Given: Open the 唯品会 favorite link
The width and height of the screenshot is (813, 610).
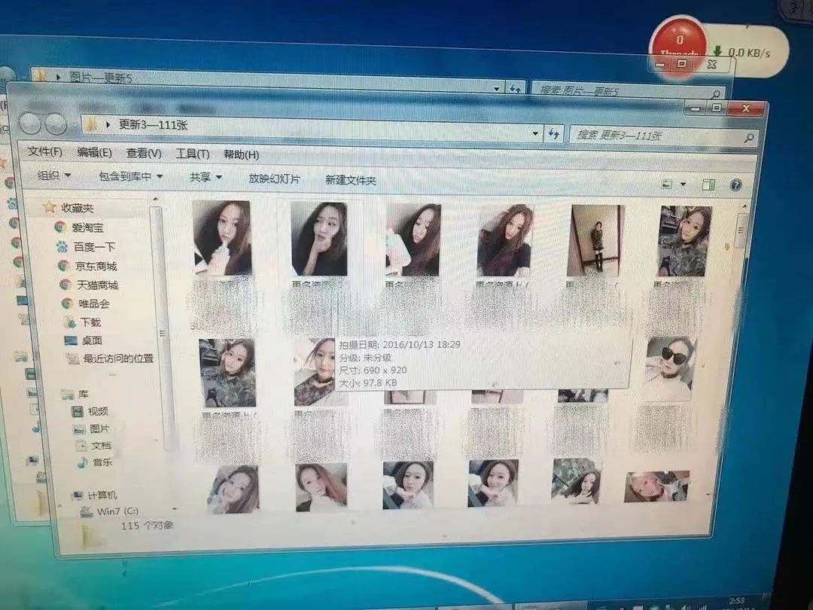Looking at the screenshot, I should [94, 303].
